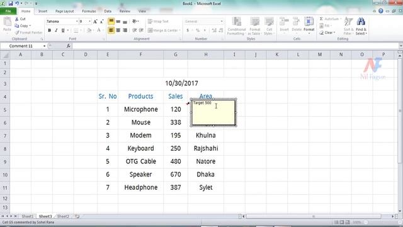Click inside the Target 500 comment box

[x=213, y=113]
